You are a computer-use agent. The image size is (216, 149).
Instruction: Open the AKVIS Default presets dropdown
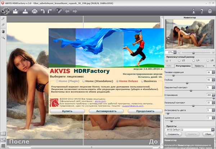pyautogui.click(x=213, y=130)
